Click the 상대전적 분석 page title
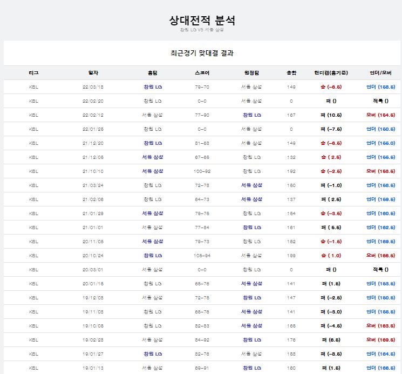The image size is (402, 374). (202, 21)
